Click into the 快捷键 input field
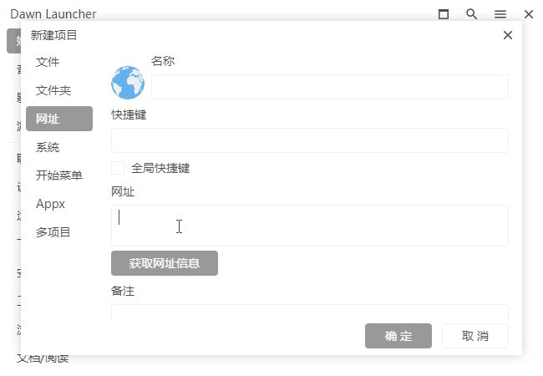The image size is (543, 376). [309, 140]
